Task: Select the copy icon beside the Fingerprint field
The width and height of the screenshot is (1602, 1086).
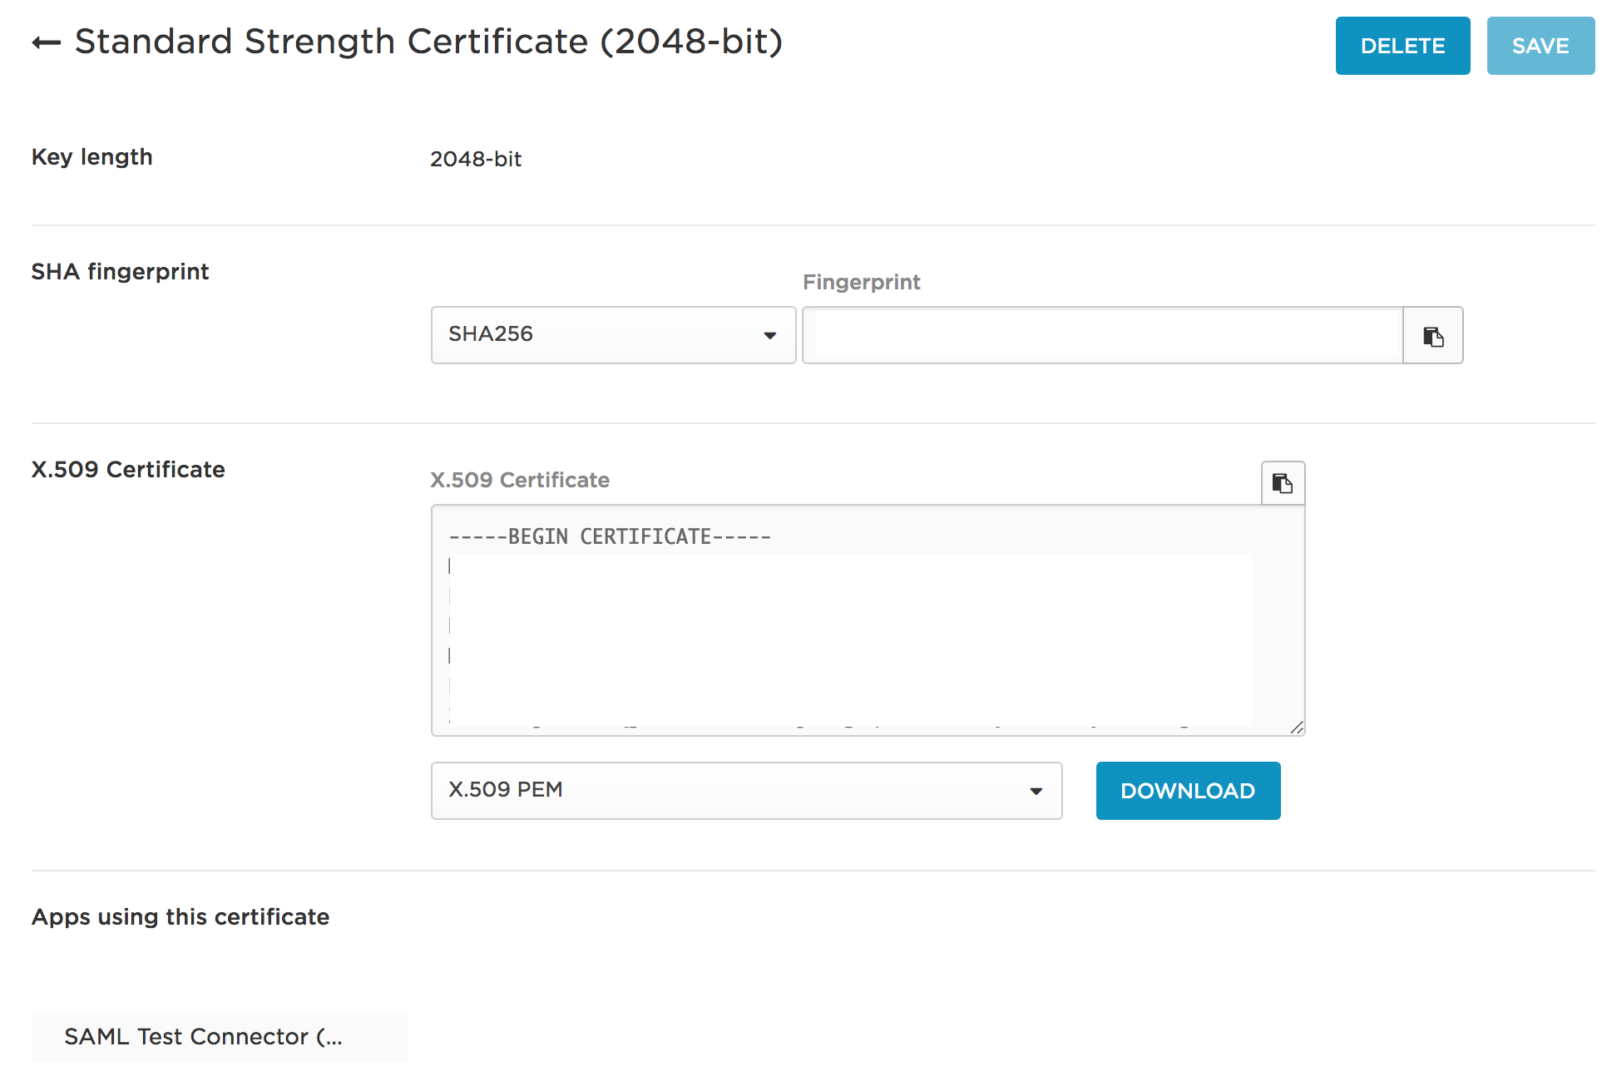Action: pos(1431,335)
